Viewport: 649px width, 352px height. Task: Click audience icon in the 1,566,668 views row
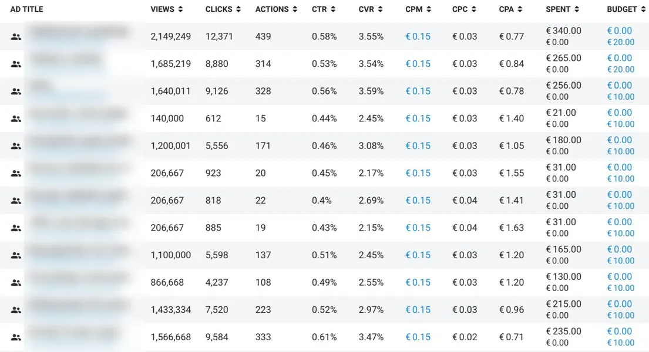pyautogui.click(x=16, y=337)
